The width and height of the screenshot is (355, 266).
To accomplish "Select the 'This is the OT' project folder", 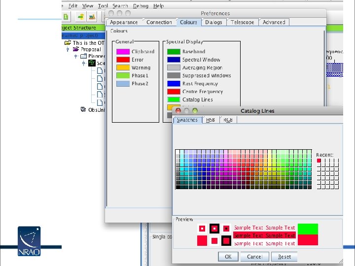I will 84,43.
